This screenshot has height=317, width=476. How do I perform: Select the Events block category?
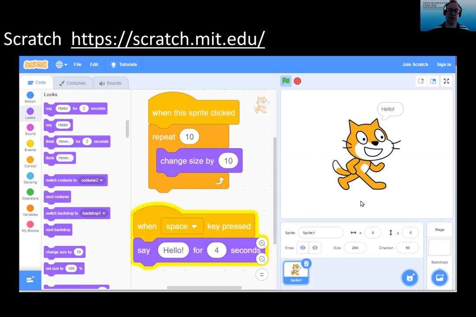(x=30, y=146)
